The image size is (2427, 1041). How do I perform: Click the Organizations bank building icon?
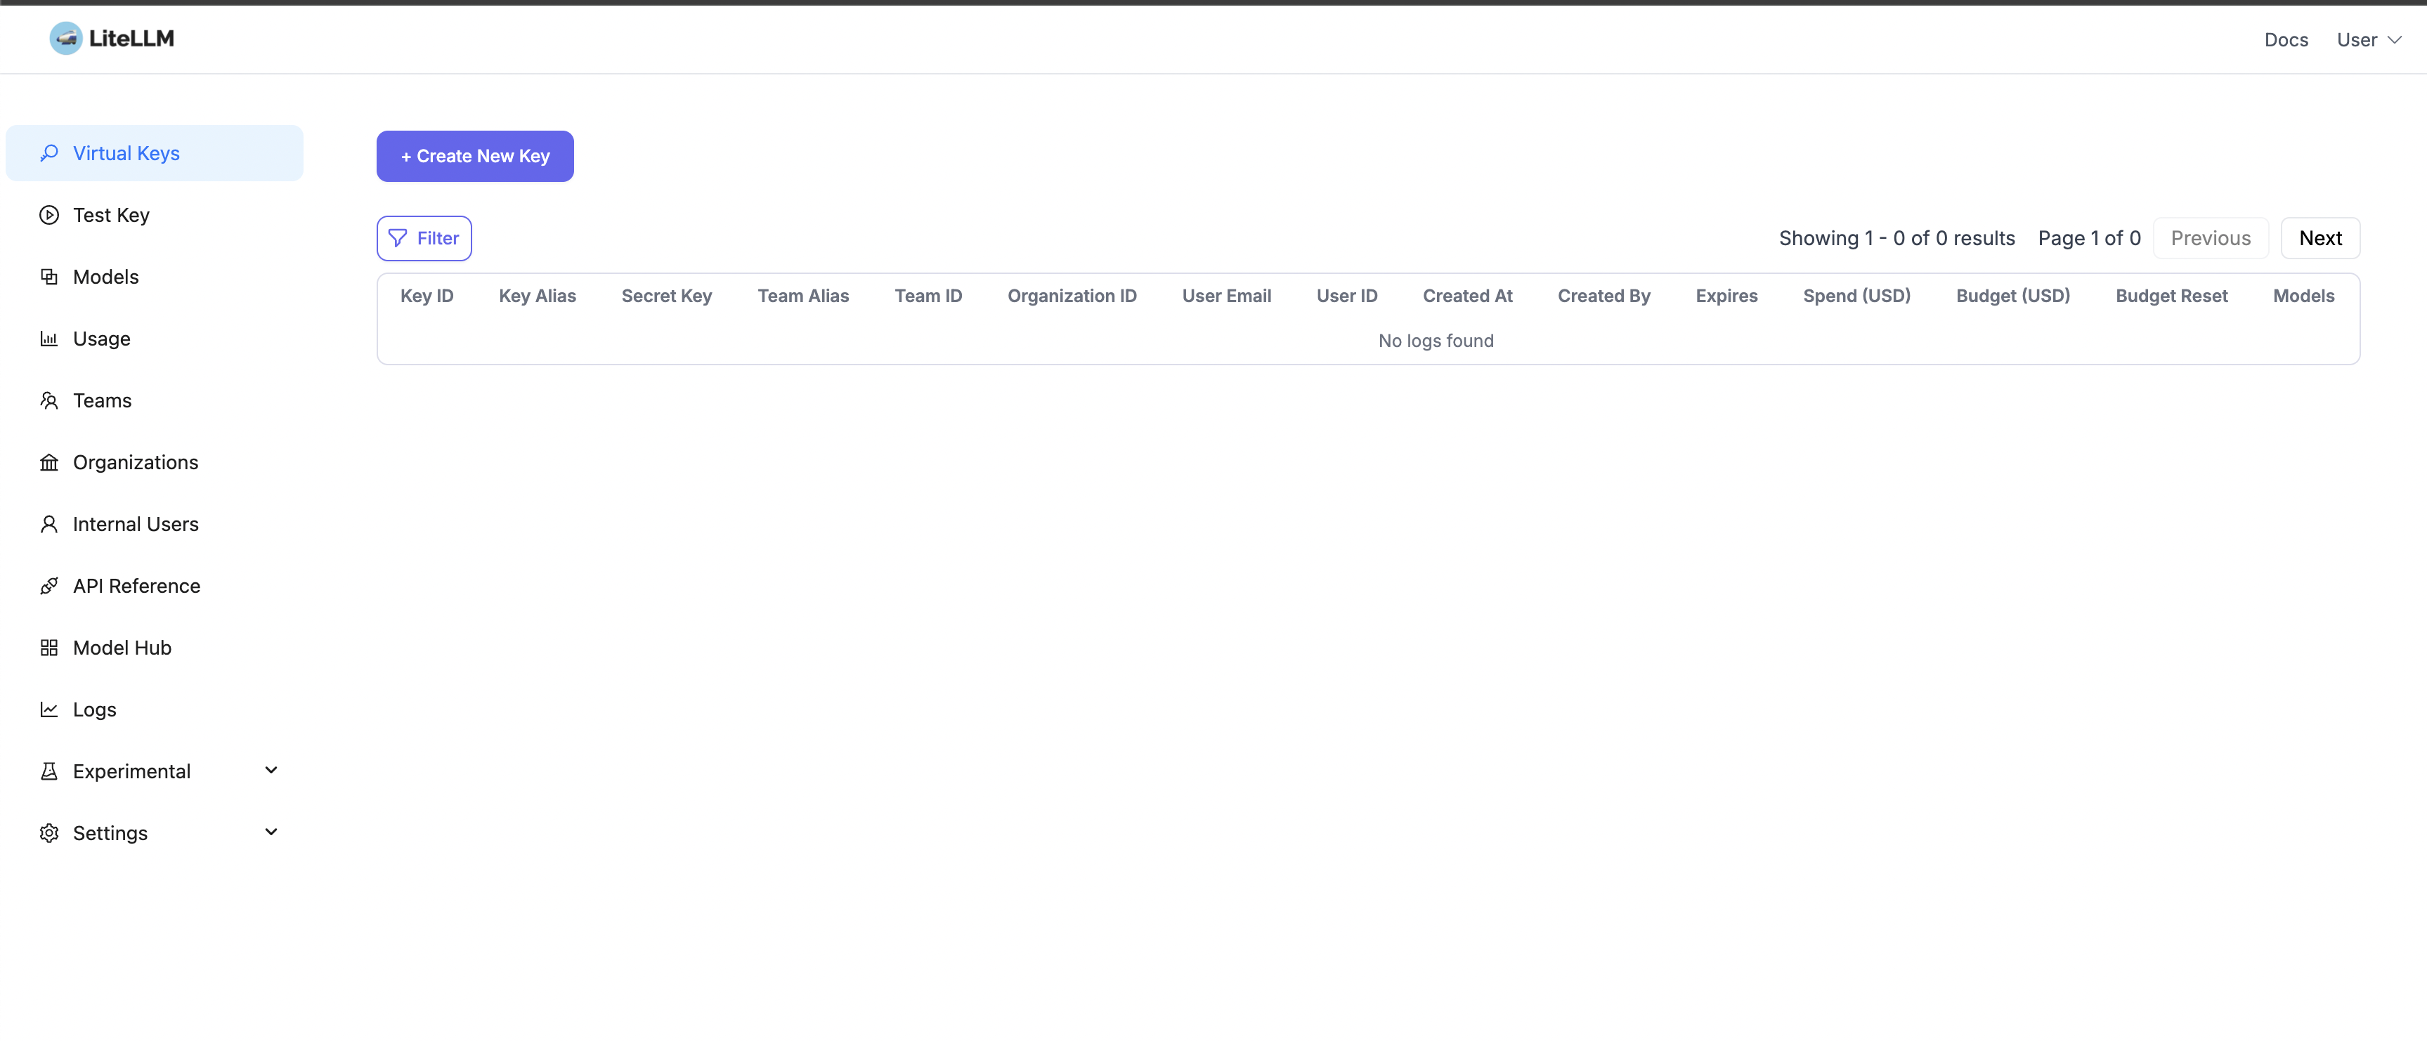49,463
